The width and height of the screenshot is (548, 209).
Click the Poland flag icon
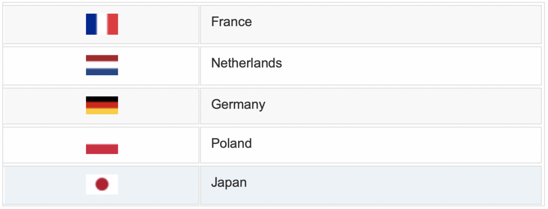tap(102, 144)
